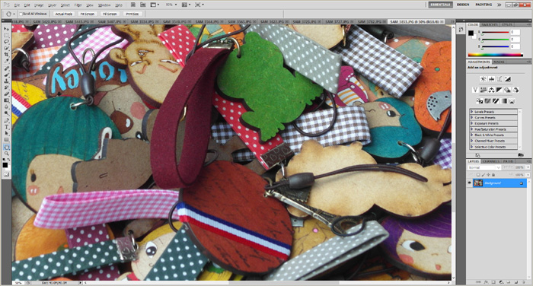Click the red R channel slider

pyautogui.click(x=496, y=32)
